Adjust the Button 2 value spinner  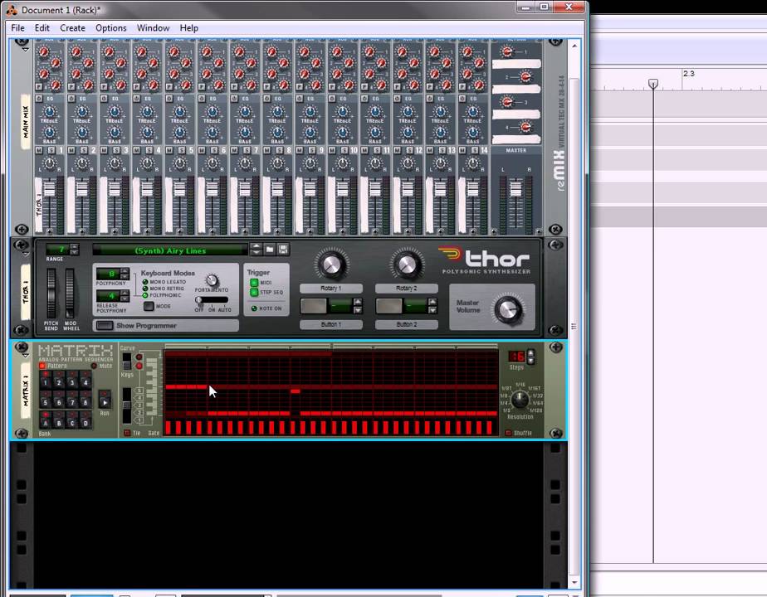point(432,306)
